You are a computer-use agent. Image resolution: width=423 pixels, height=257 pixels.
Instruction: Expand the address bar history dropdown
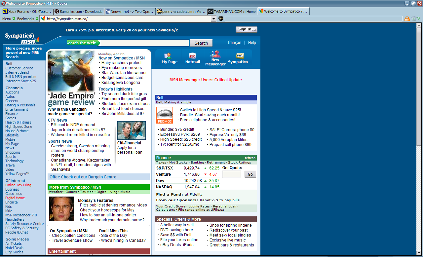click(213, 19)
